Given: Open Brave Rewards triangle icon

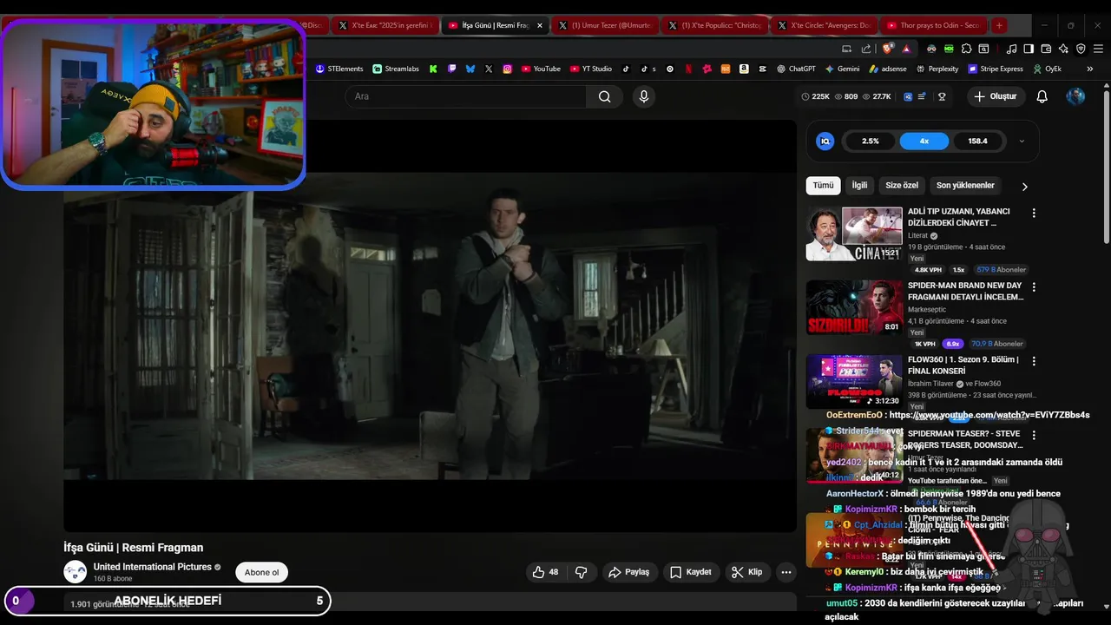Looking at the screenshot, I should tap(906, 49).
